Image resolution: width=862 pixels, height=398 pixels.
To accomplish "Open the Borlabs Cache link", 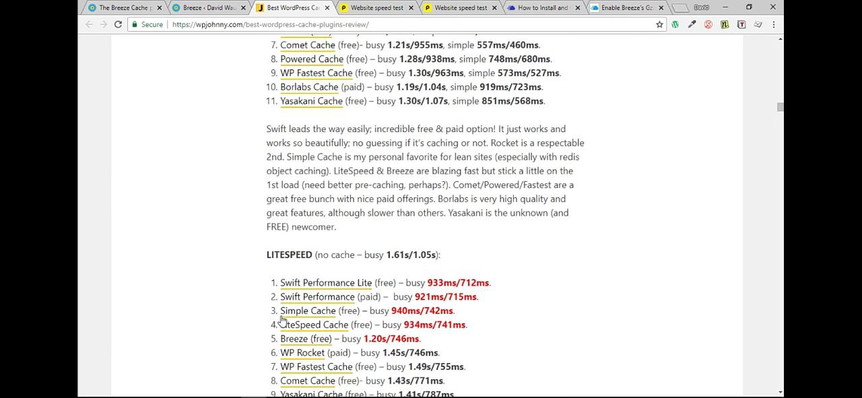I will pos(309,87).
